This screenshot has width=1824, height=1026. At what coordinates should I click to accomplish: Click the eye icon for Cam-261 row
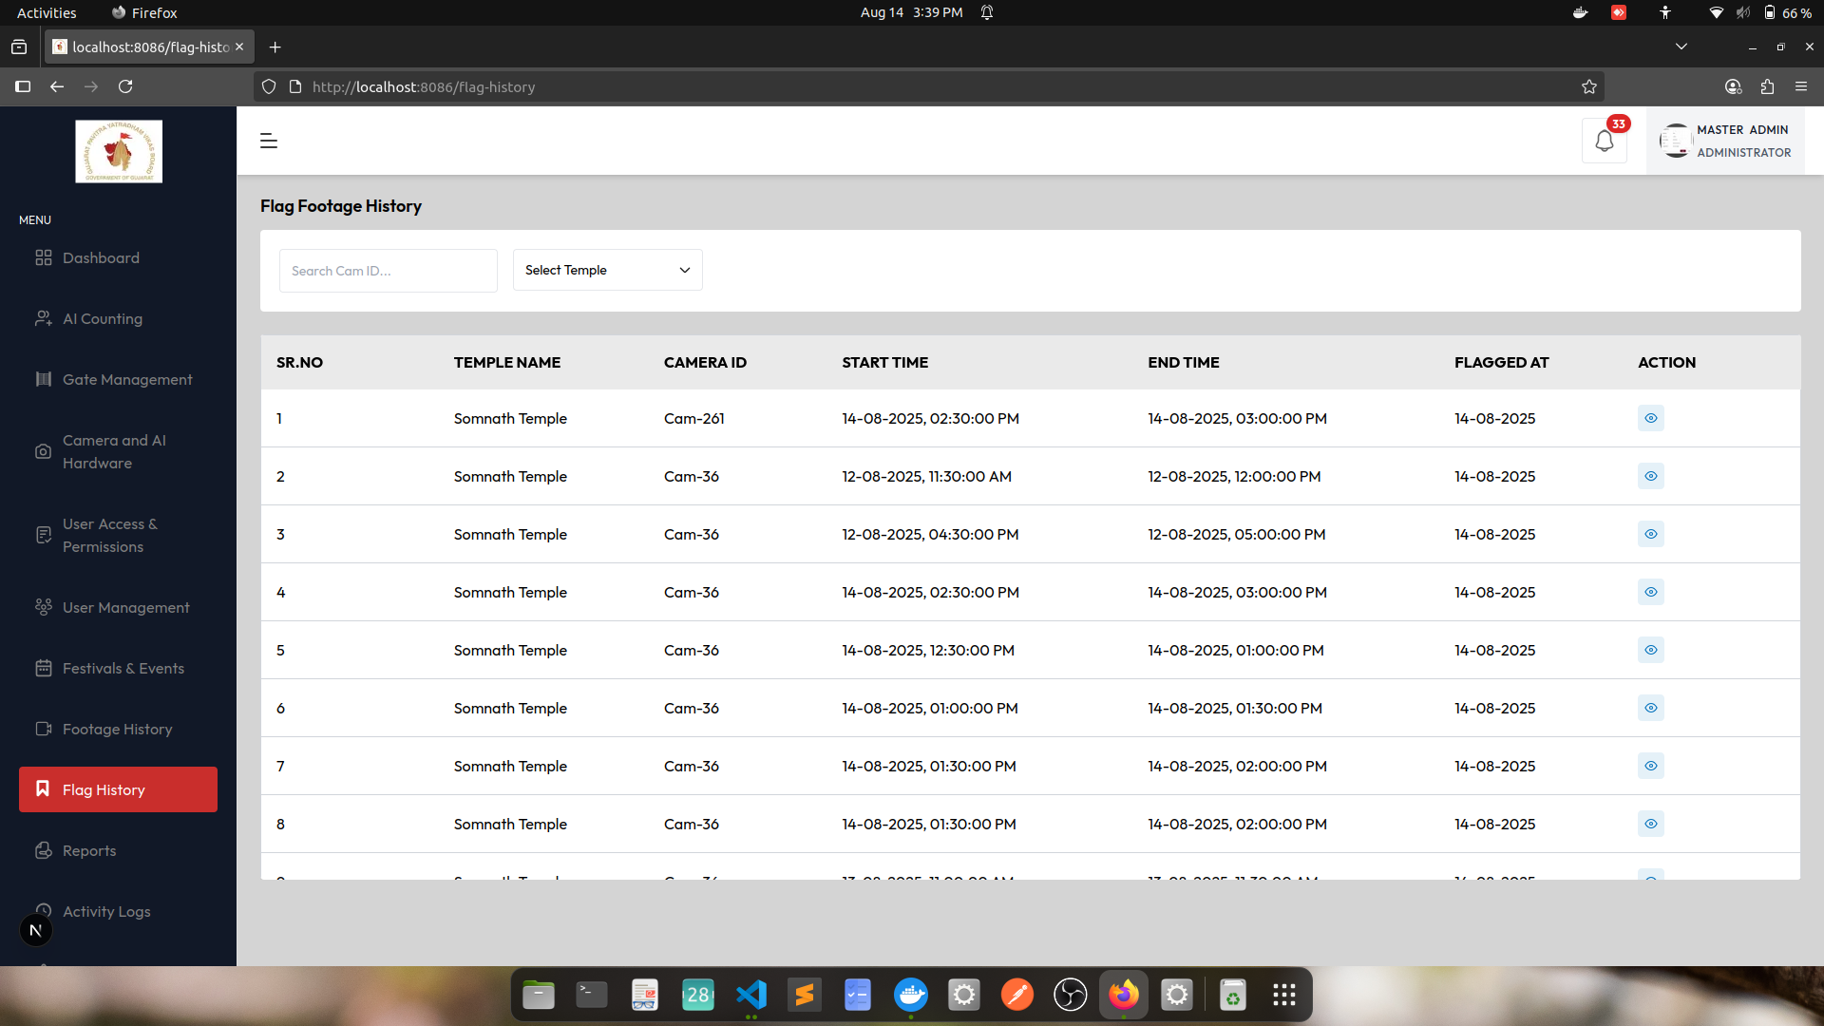tap(1650, 418)
